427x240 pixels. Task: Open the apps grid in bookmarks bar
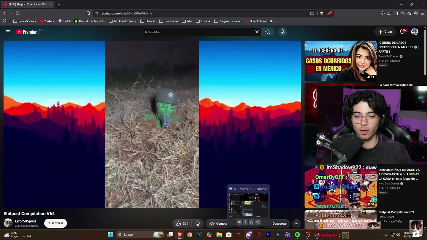4,21
